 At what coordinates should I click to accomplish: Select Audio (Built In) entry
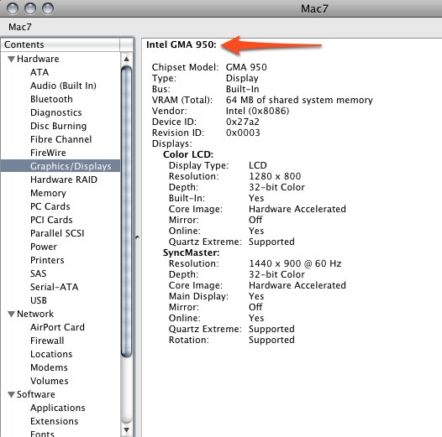tap(63, 86)
